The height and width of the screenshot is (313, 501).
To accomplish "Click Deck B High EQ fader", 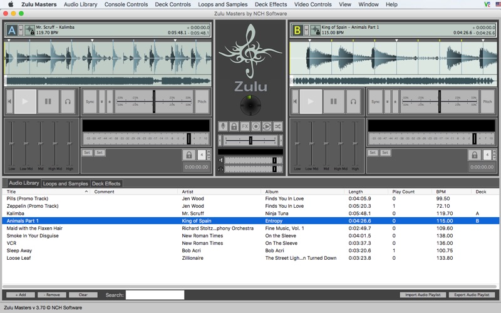I will (x=355, y=143).
